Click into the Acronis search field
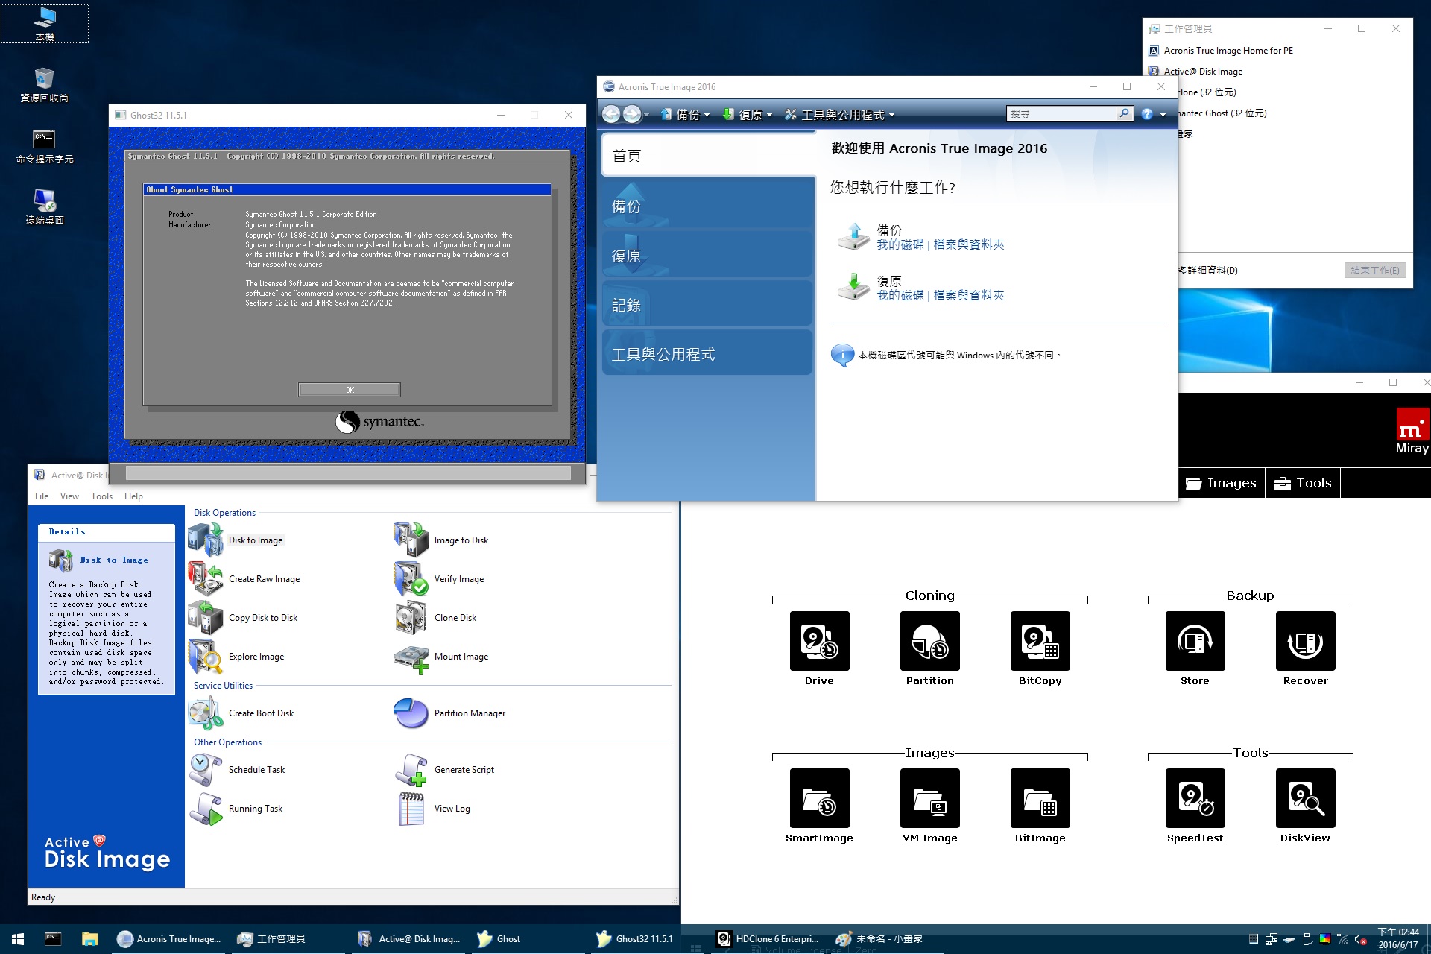The height and width of the screenshot is (954, 1431). (1061, 113)
